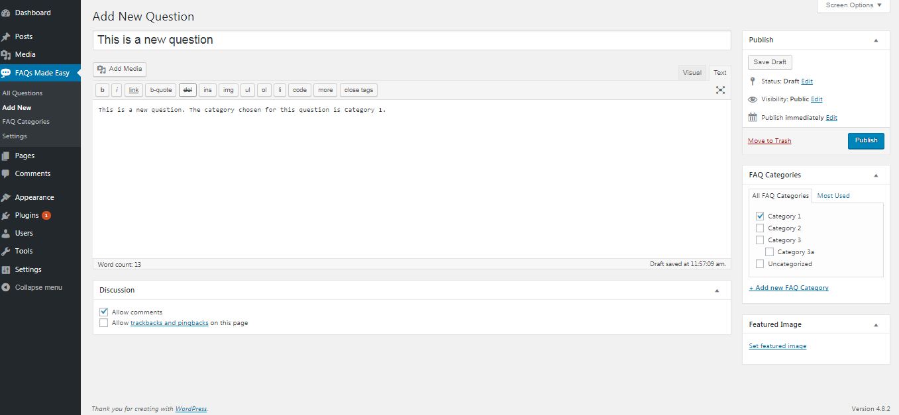Click the Save Draft button
This screenshot has height=415, width=899.
tap(770, 62)
